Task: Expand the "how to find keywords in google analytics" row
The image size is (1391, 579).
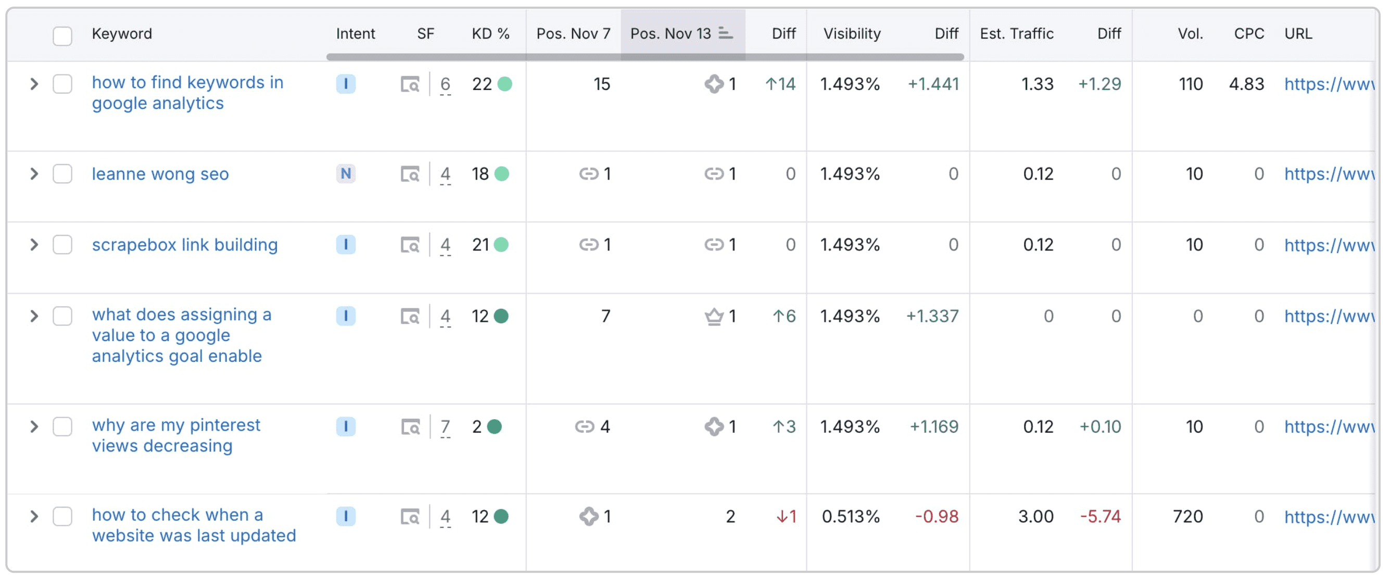Action: [x=33, y=84]
